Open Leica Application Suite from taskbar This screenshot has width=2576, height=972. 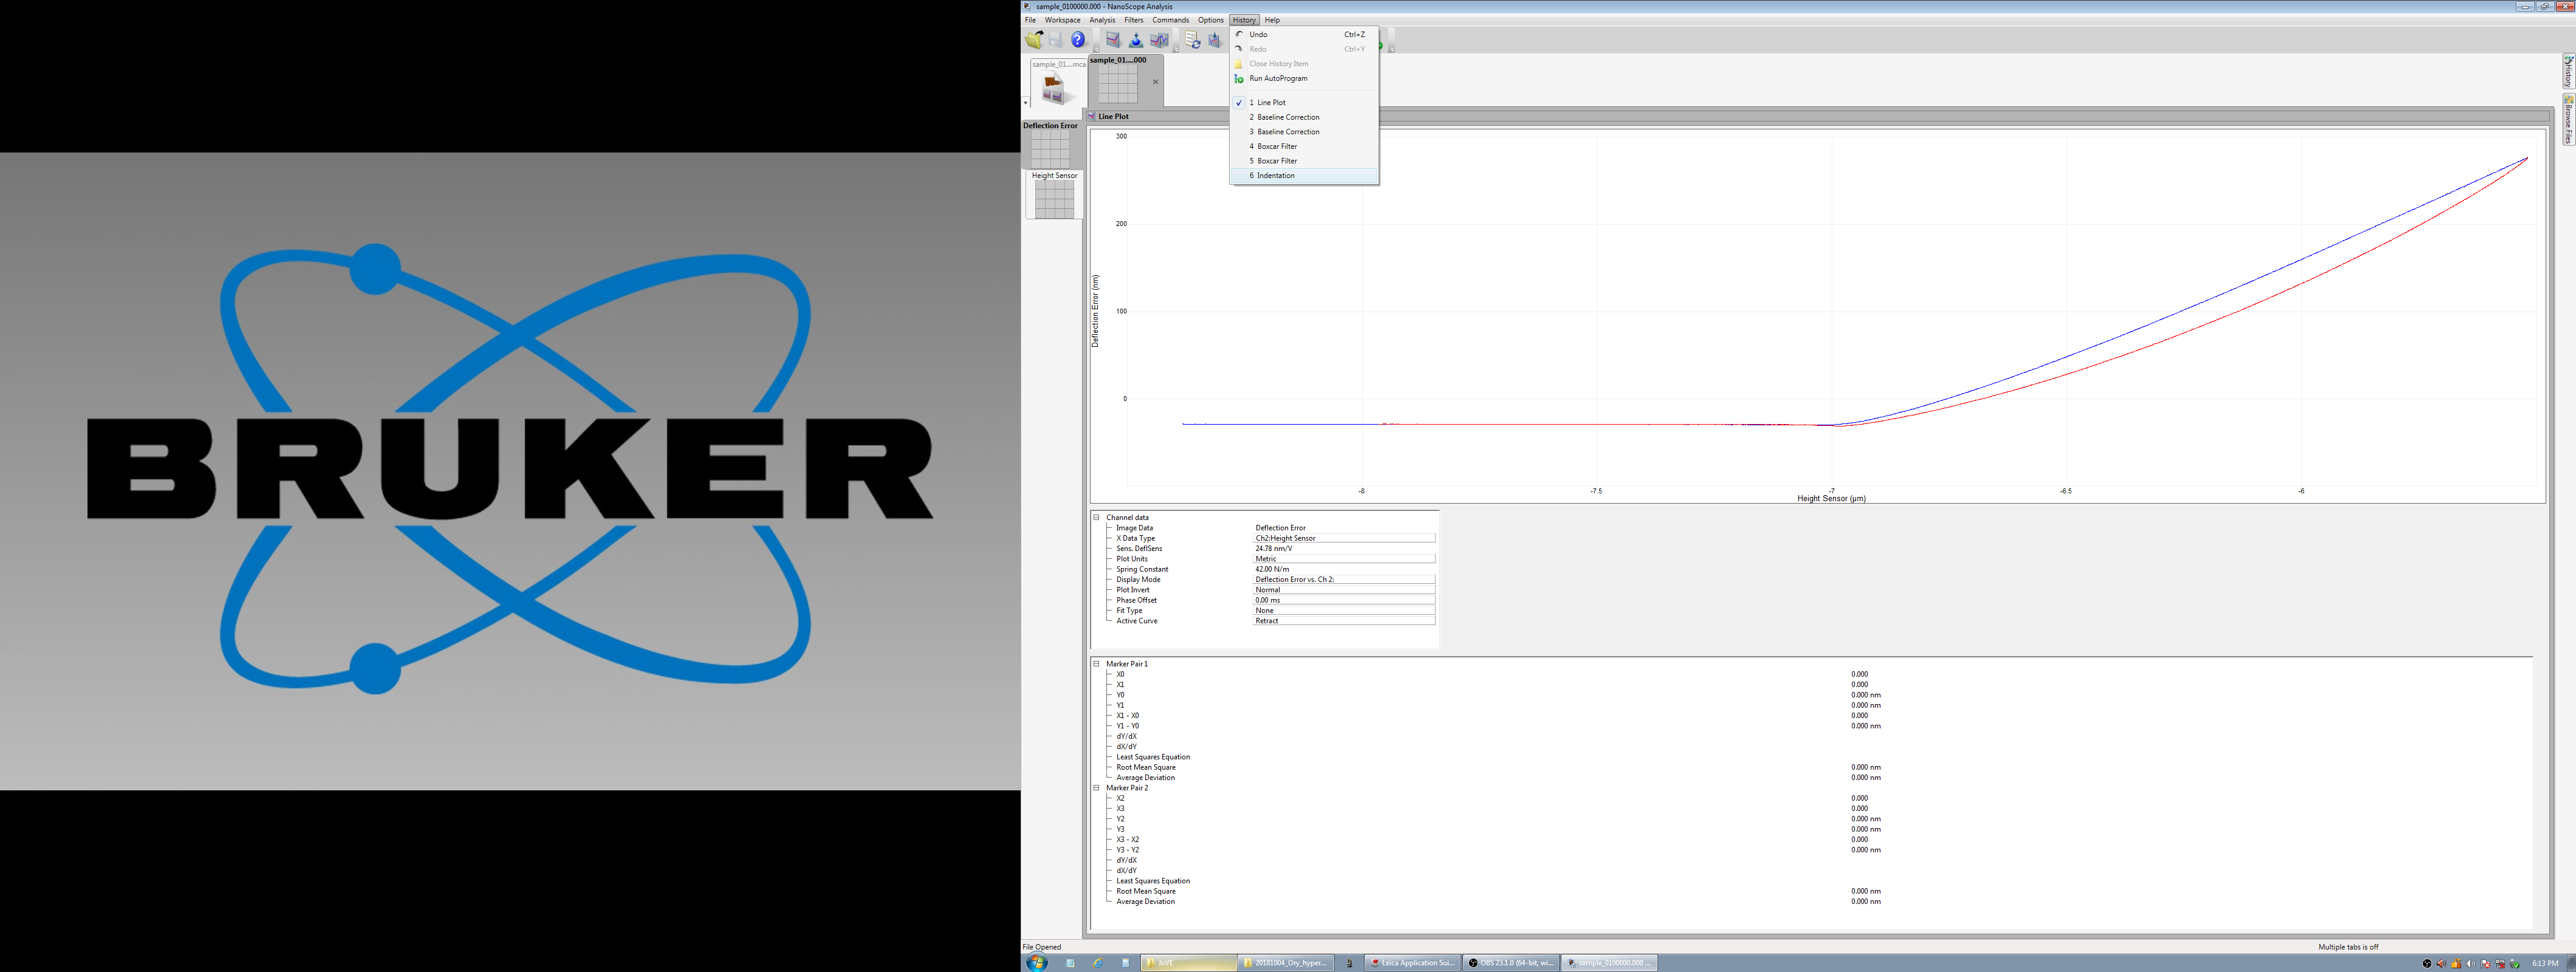pos(1412,963)
